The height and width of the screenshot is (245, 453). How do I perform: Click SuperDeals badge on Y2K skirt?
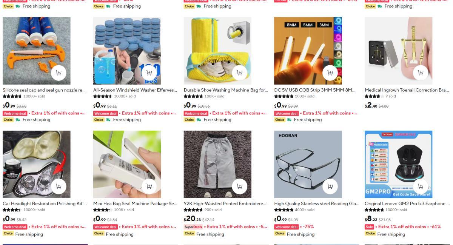pyautogui.click(x=193, y=227)
